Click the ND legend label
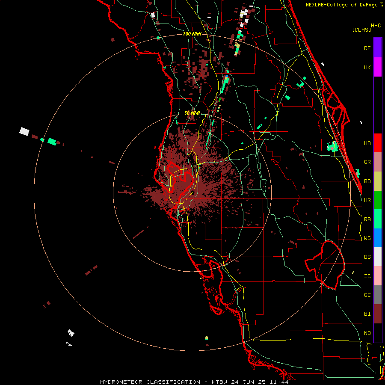Screen dimensions: 385x385 367,333
